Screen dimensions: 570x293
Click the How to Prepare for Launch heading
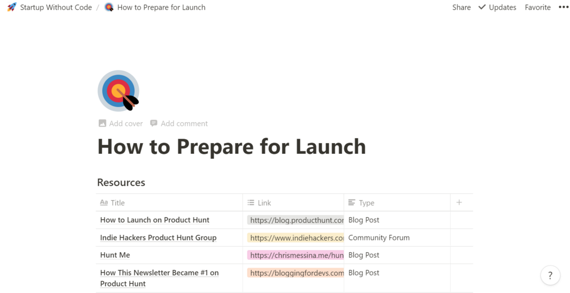tap(231, 146)
